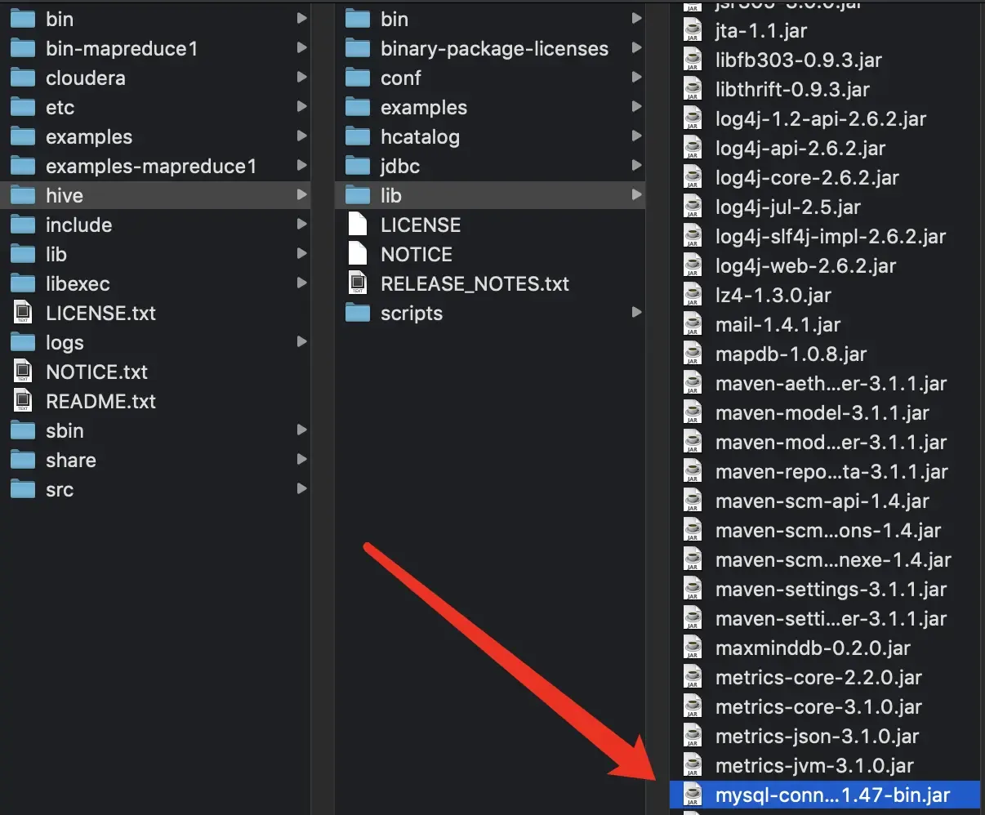Expand the jdbc folder arrow
The image size is (985, 815).
[x=636, y=166]
